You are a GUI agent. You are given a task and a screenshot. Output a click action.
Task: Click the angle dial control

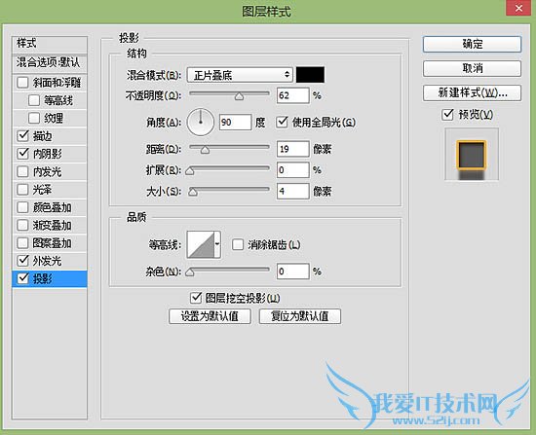pos(201,122)
